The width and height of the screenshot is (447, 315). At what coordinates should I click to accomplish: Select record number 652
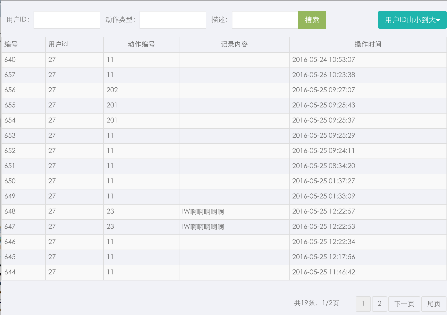10,151
